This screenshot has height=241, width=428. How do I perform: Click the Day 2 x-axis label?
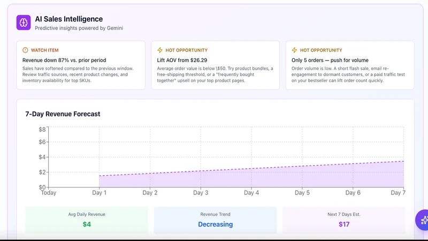(x=150, y=193)
